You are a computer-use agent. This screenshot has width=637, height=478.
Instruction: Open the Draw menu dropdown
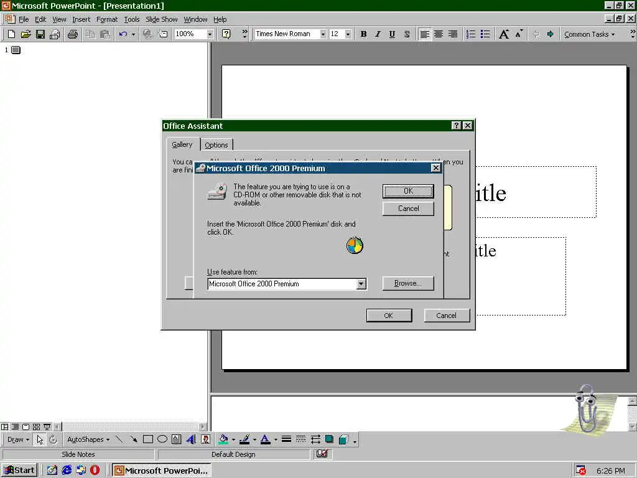18,439
